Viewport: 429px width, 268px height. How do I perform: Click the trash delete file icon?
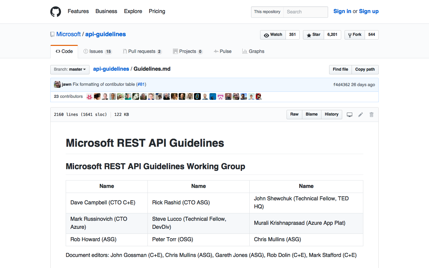click(x=371, y=115)
